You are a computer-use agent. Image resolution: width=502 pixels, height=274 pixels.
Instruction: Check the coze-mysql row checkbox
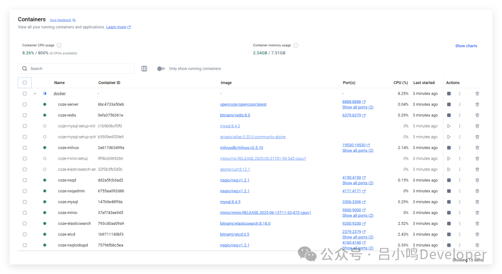[25, 202]
